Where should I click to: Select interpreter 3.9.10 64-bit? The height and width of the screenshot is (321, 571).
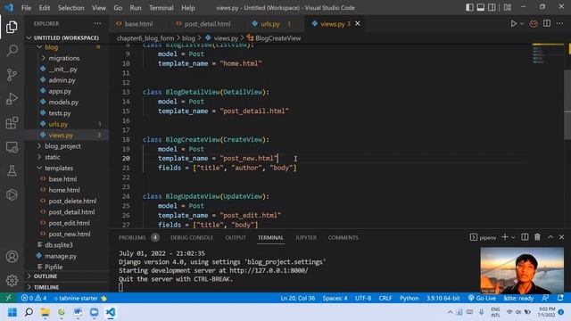pyautogui.click(x=443, y=298)
